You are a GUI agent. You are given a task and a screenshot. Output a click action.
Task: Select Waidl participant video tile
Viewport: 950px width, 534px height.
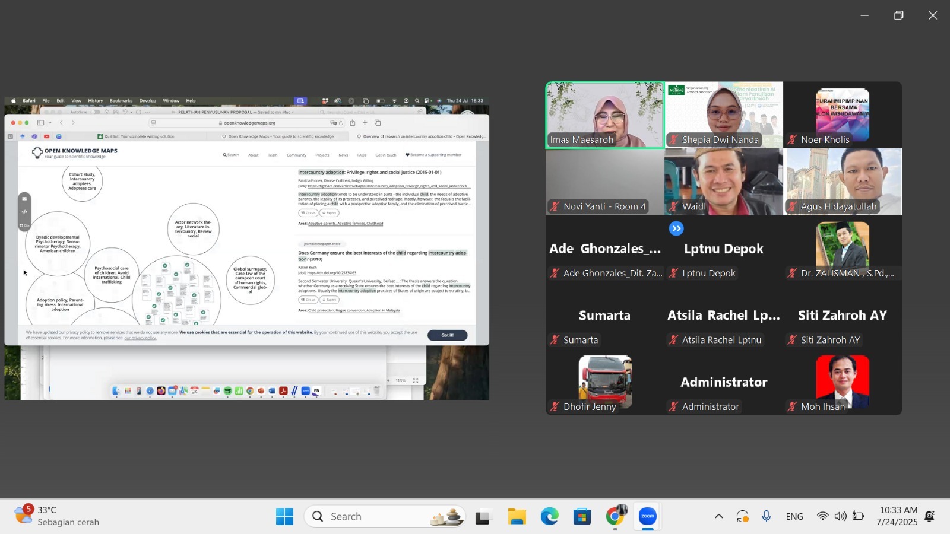[x=724, y=182]
